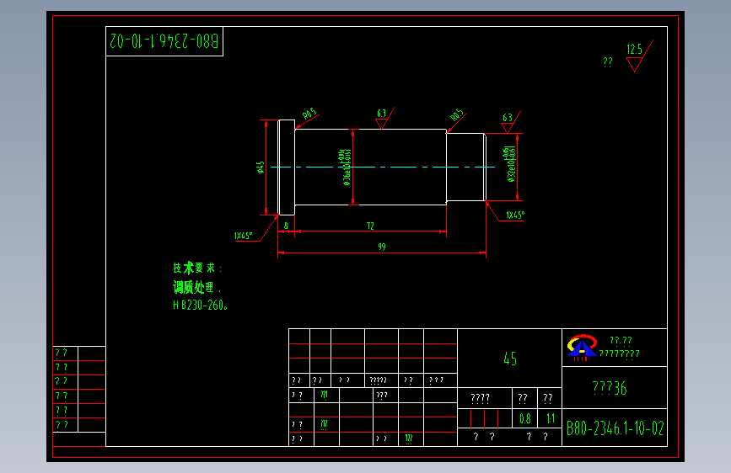Select the 调质处理 note line
Image resolution: width=731 pixels, height=473 pixels.
(195, 287)
